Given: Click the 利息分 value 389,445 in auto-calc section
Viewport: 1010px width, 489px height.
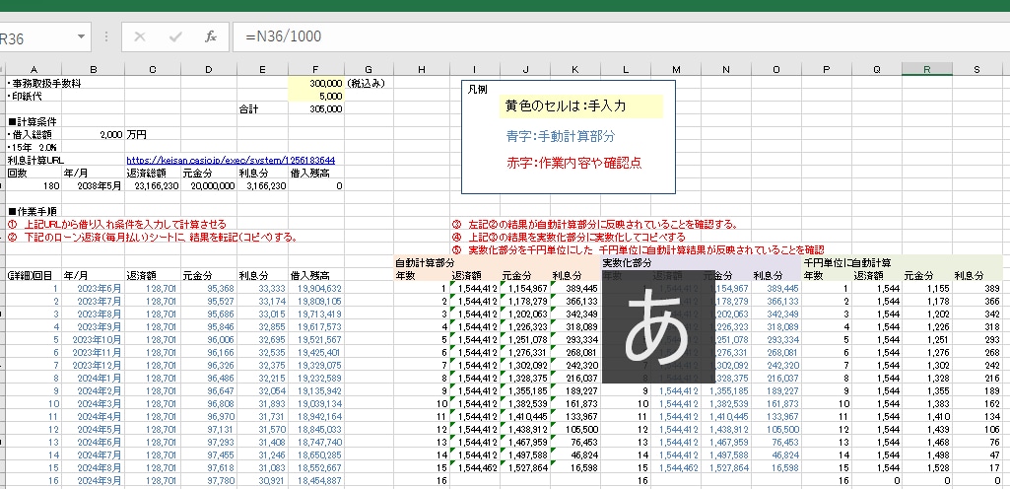Looking at the screenshot, I should click(x=575, y=288).
